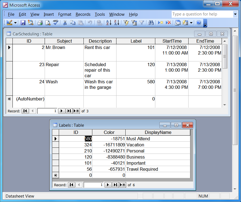Copy the selected cell

click(73, 23)
